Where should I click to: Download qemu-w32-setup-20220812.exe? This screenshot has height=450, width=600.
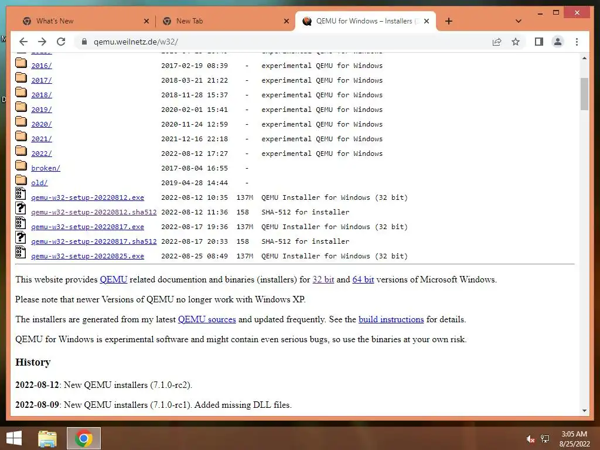[88, 197]
